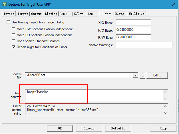This screenshot has height=134, width=179.
Task: Confirm settings with OK button
Action: [60, 128]
